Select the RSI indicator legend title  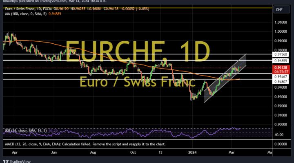tap(26, 131)
